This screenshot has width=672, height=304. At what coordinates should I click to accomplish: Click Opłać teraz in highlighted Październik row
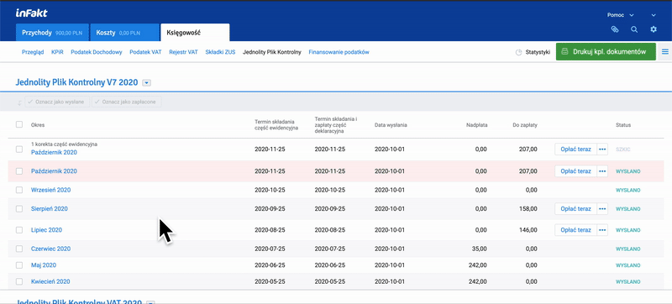click(575, 171)
